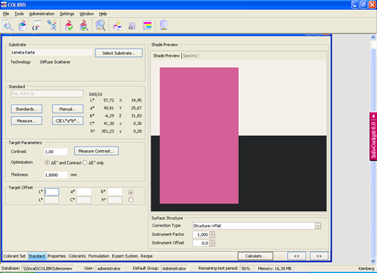Switch to the Spectra tab
Viewport: 377px width, 273px height.
pyautogui.click(x=190, y=56)
